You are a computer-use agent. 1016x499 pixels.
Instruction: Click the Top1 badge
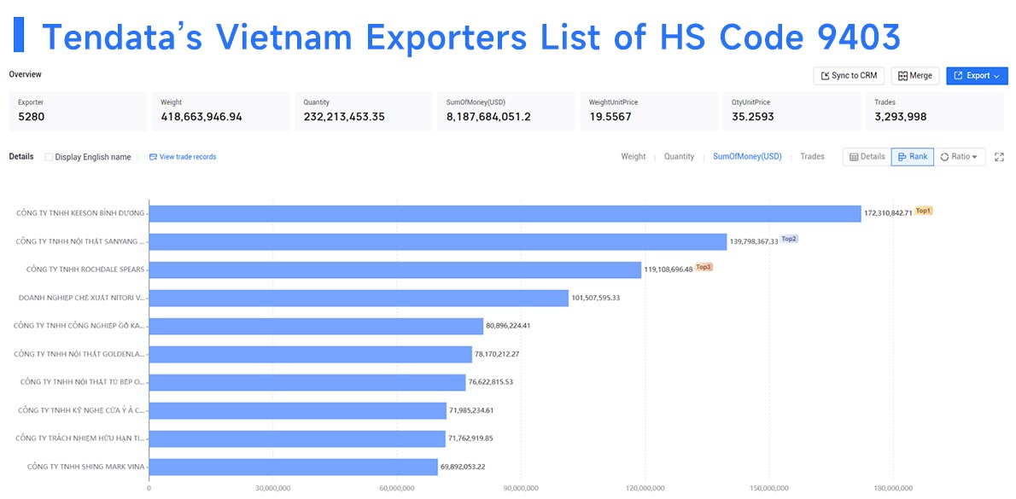[x=923, y=211]
